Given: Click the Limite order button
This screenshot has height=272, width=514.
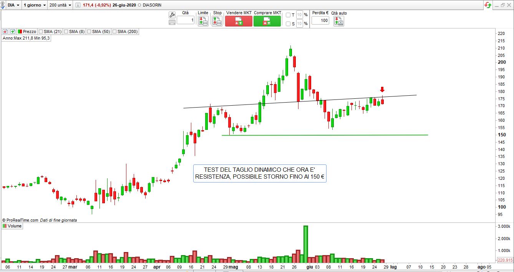Looking at the screenshot, I should click(x=203, y=21).
